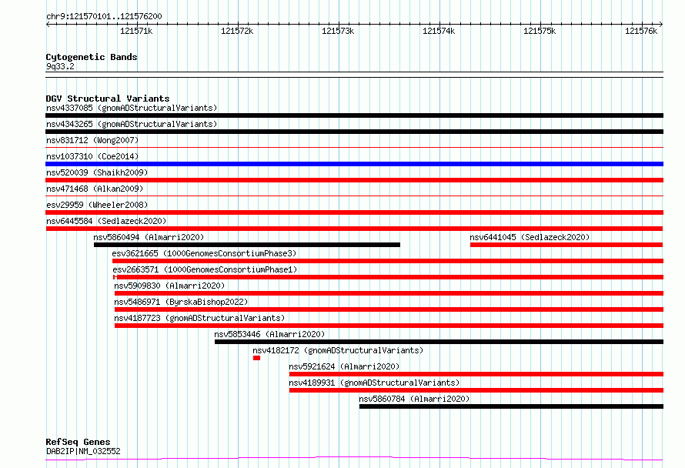The image size is (685, 468).
Task: Click the esv29959 (Wheeler2008) label
Action: pyautogui.click(x=97, y=205)
